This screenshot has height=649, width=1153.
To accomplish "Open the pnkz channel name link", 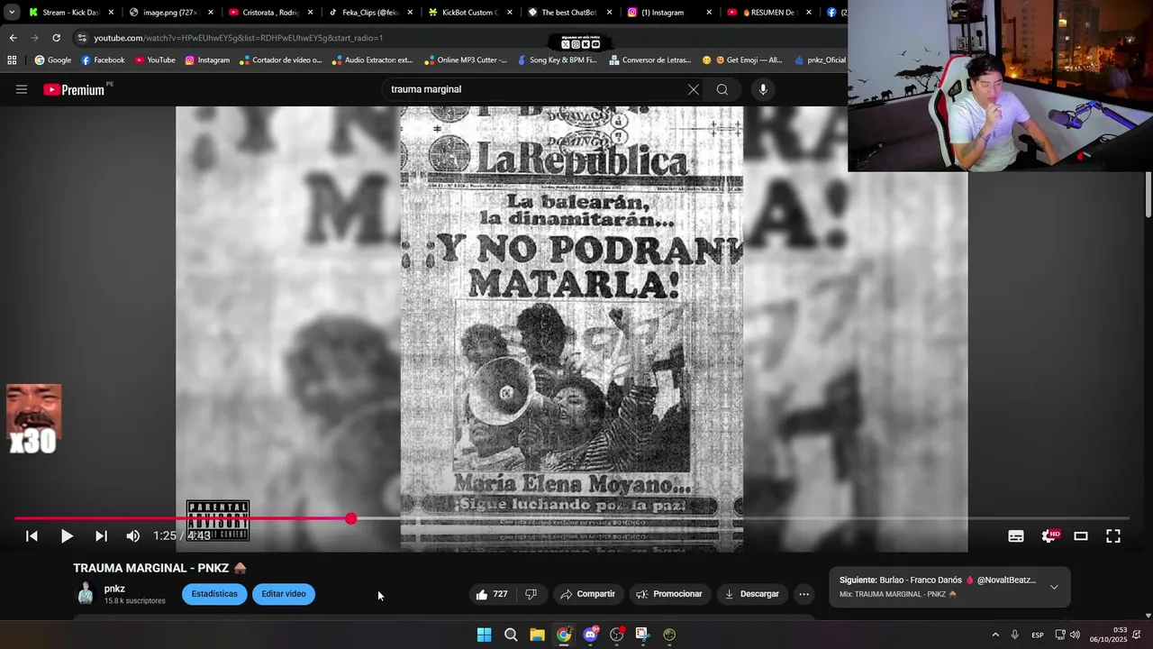I will (114, 589).
